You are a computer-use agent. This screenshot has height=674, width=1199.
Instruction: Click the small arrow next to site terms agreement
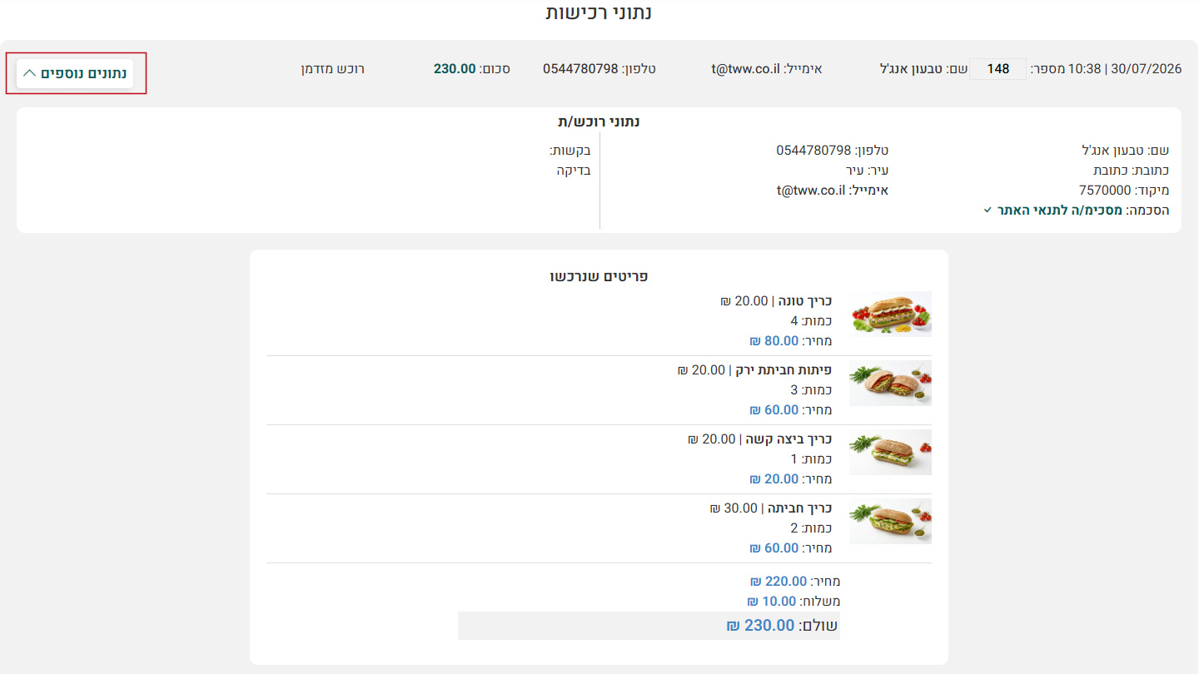(x=988, y=211)
